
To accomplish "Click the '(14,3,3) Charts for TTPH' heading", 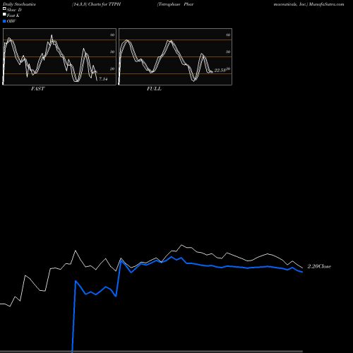I will [x=97, y=4].
